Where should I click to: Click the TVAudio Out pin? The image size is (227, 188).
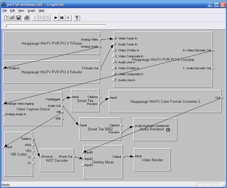coord(101,68)
